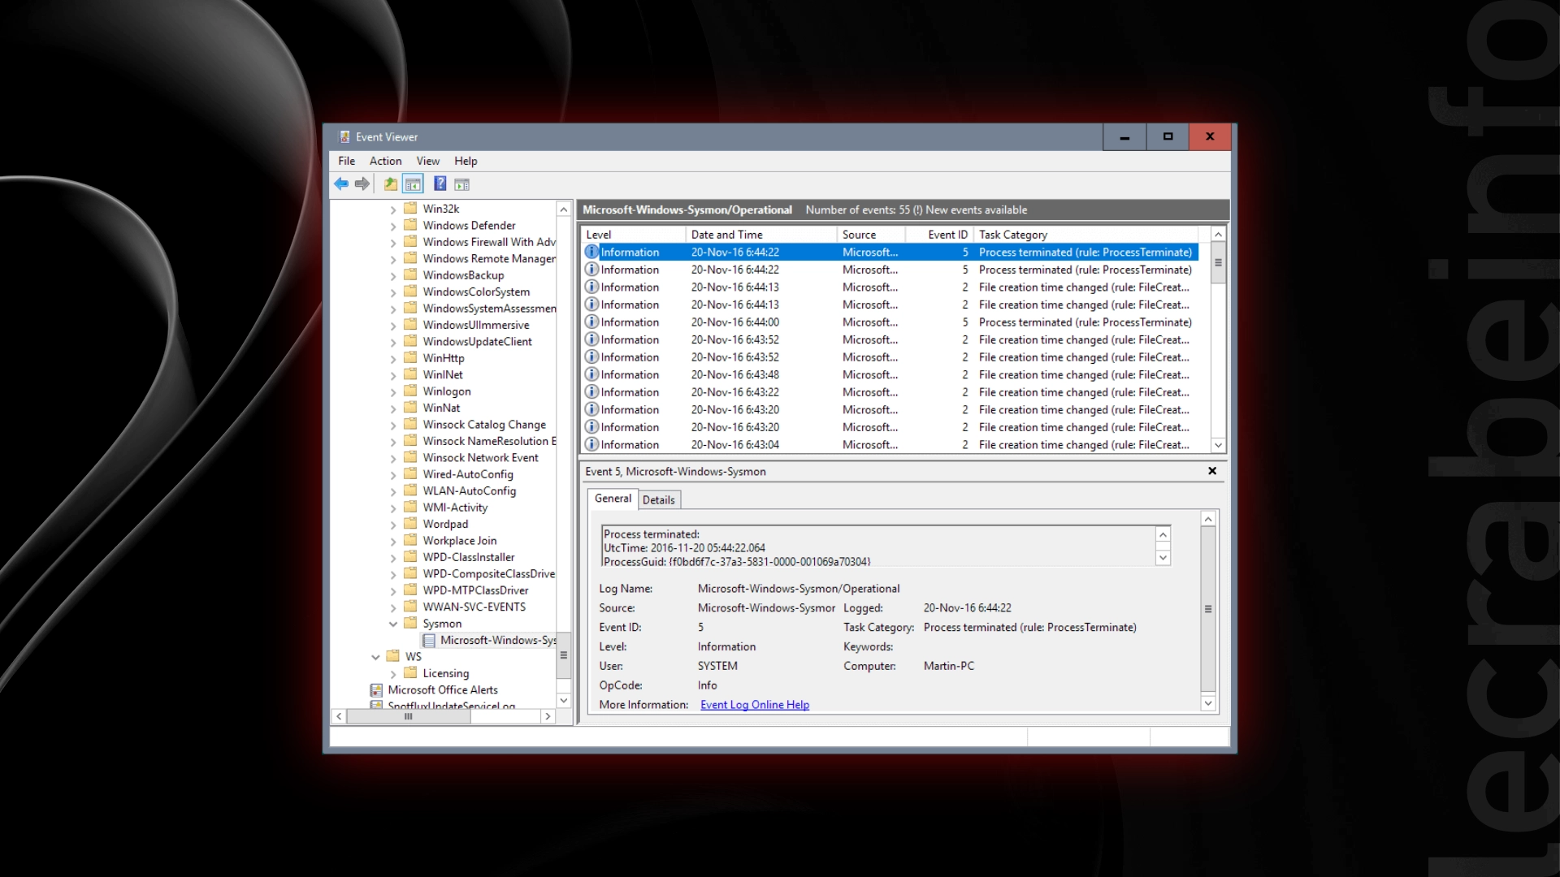Image resolution: width=1560 pixels, height=877 pixels.
Task: Click the info icon of the 6:43:22 event
Action: point(592,392)
